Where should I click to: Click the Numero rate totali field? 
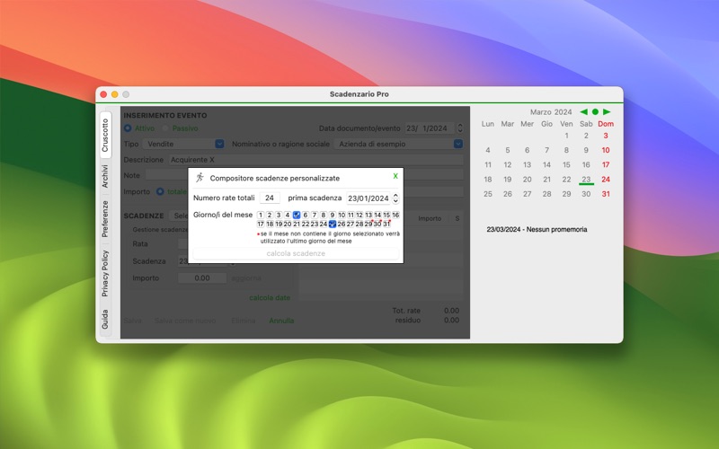[270, 198]
